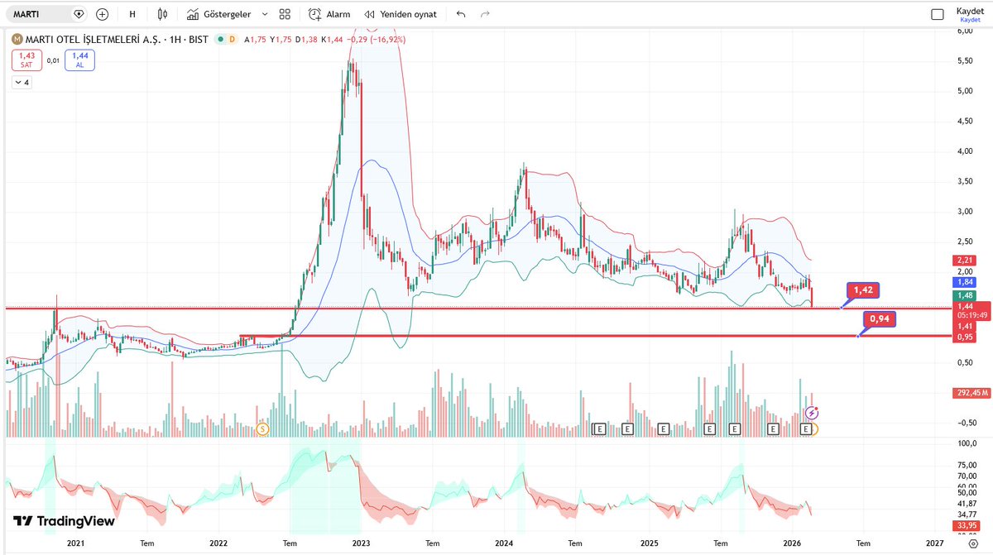This screenshot has width=993, height=555.
Task: Click the MARTI company logo icon
Action: click(17, 39)
